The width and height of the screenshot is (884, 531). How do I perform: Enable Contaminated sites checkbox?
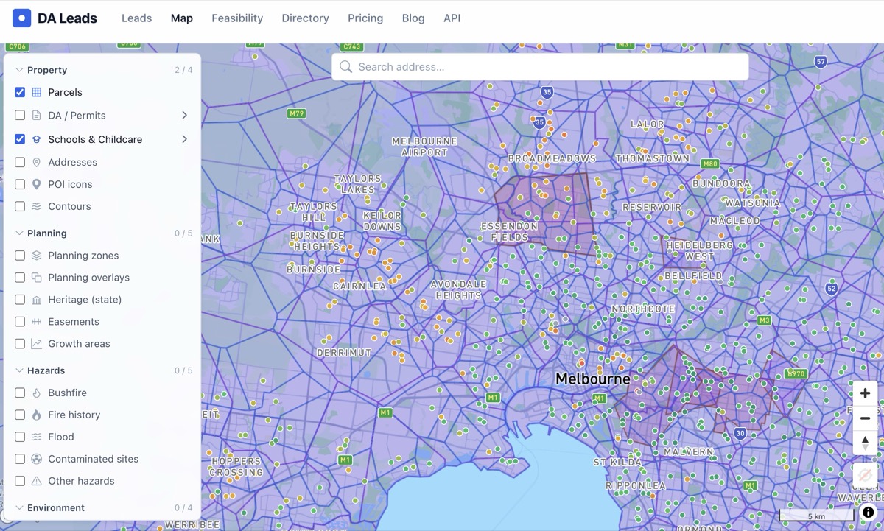coord(20,459)
